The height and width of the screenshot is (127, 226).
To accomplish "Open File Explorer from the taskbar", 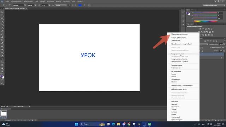I will (119, 124).
